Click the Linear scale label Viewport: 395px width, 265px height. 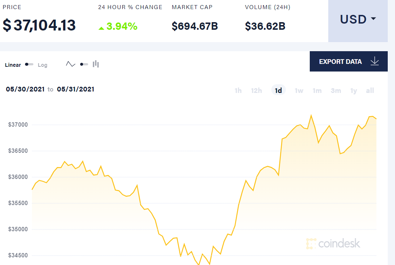tap(13, 65)
